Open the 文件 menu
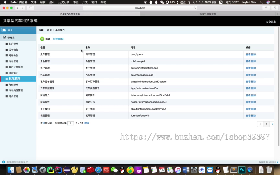Viewport: 280px width, 175px height. pyautogui.click(x=34, y=2)
